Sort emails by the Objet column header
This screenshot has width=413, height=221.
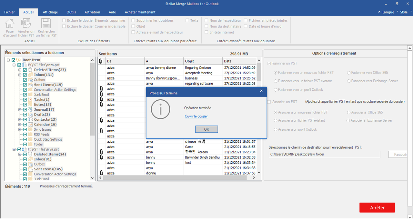click(x=203, y=61)
